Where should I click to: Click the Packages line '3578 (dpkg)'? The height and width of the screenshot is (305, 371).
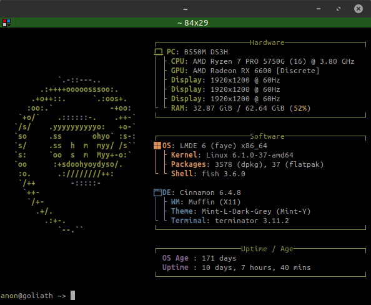tap(247, 164)
